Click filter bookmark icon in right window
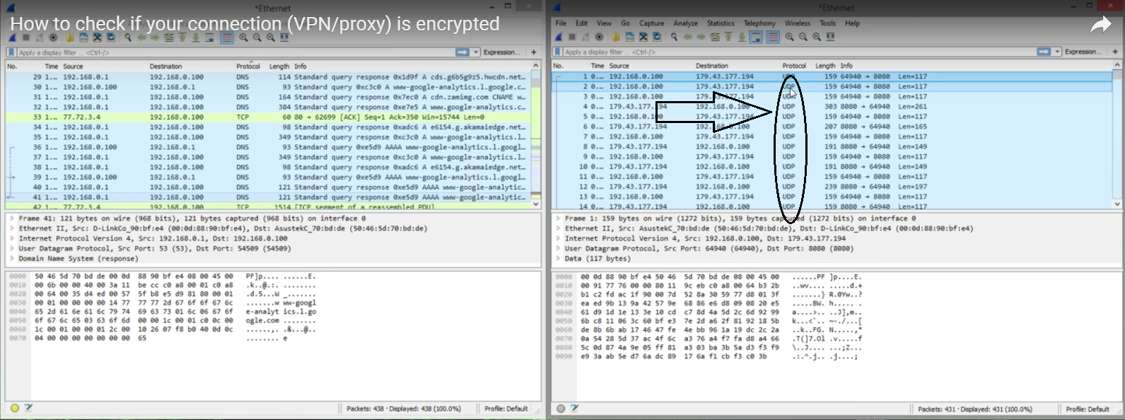 point(557,52)
